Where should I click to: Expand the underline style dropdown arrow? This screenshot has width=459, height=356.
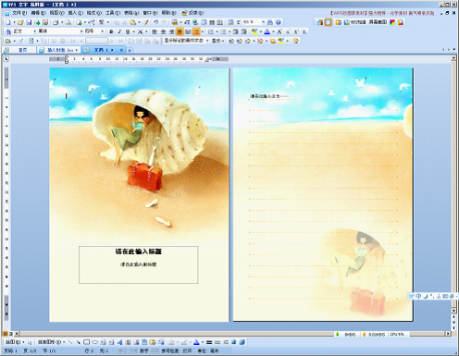(x=133, y=31)
